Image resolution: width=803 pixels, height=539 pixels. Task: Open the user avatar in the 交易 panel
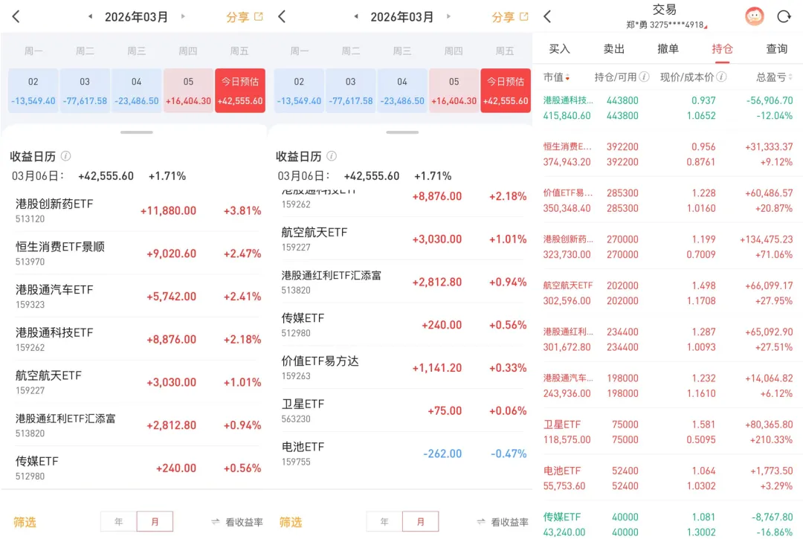point(755,16)
